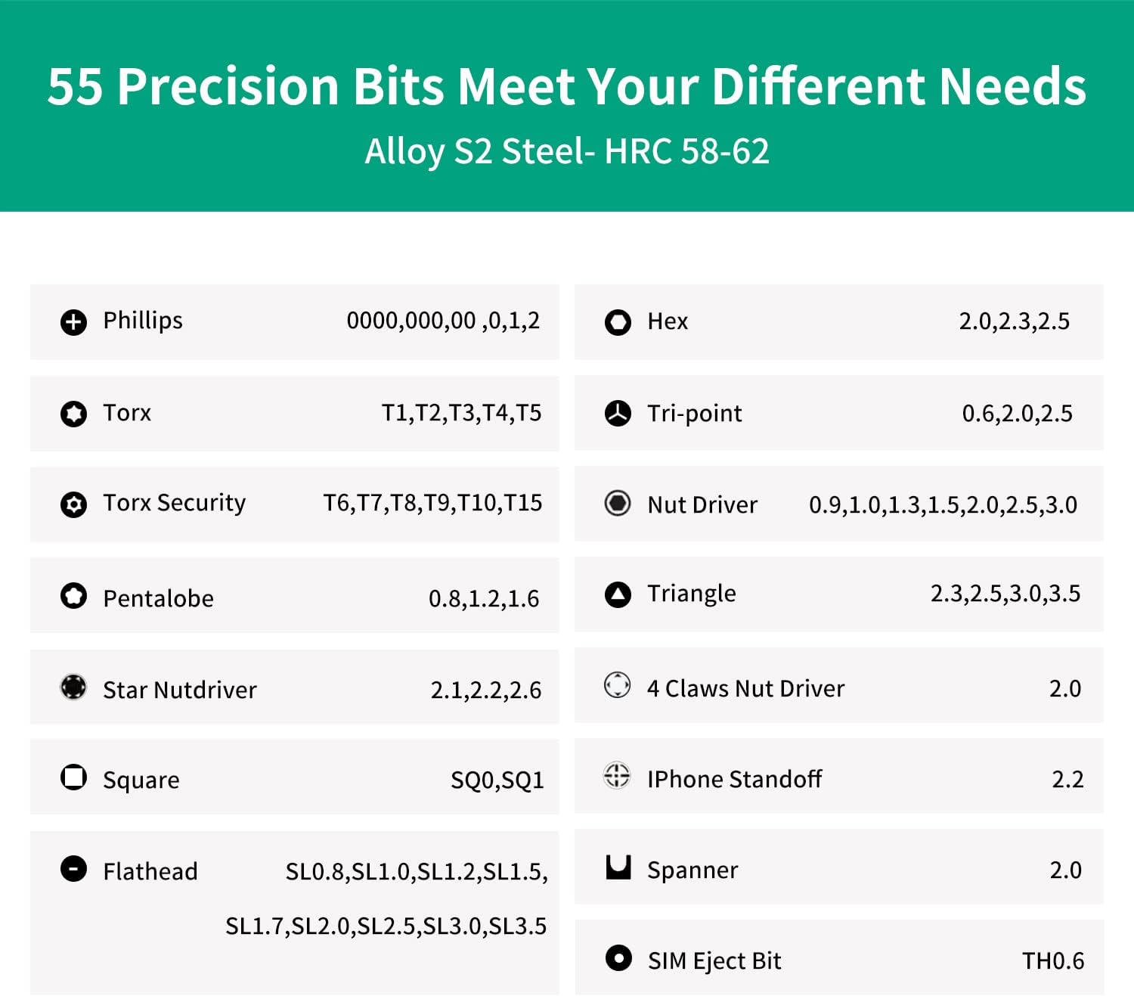Select the Triangle bit icon
The image size is (1134, 996).
click(618, 594)
